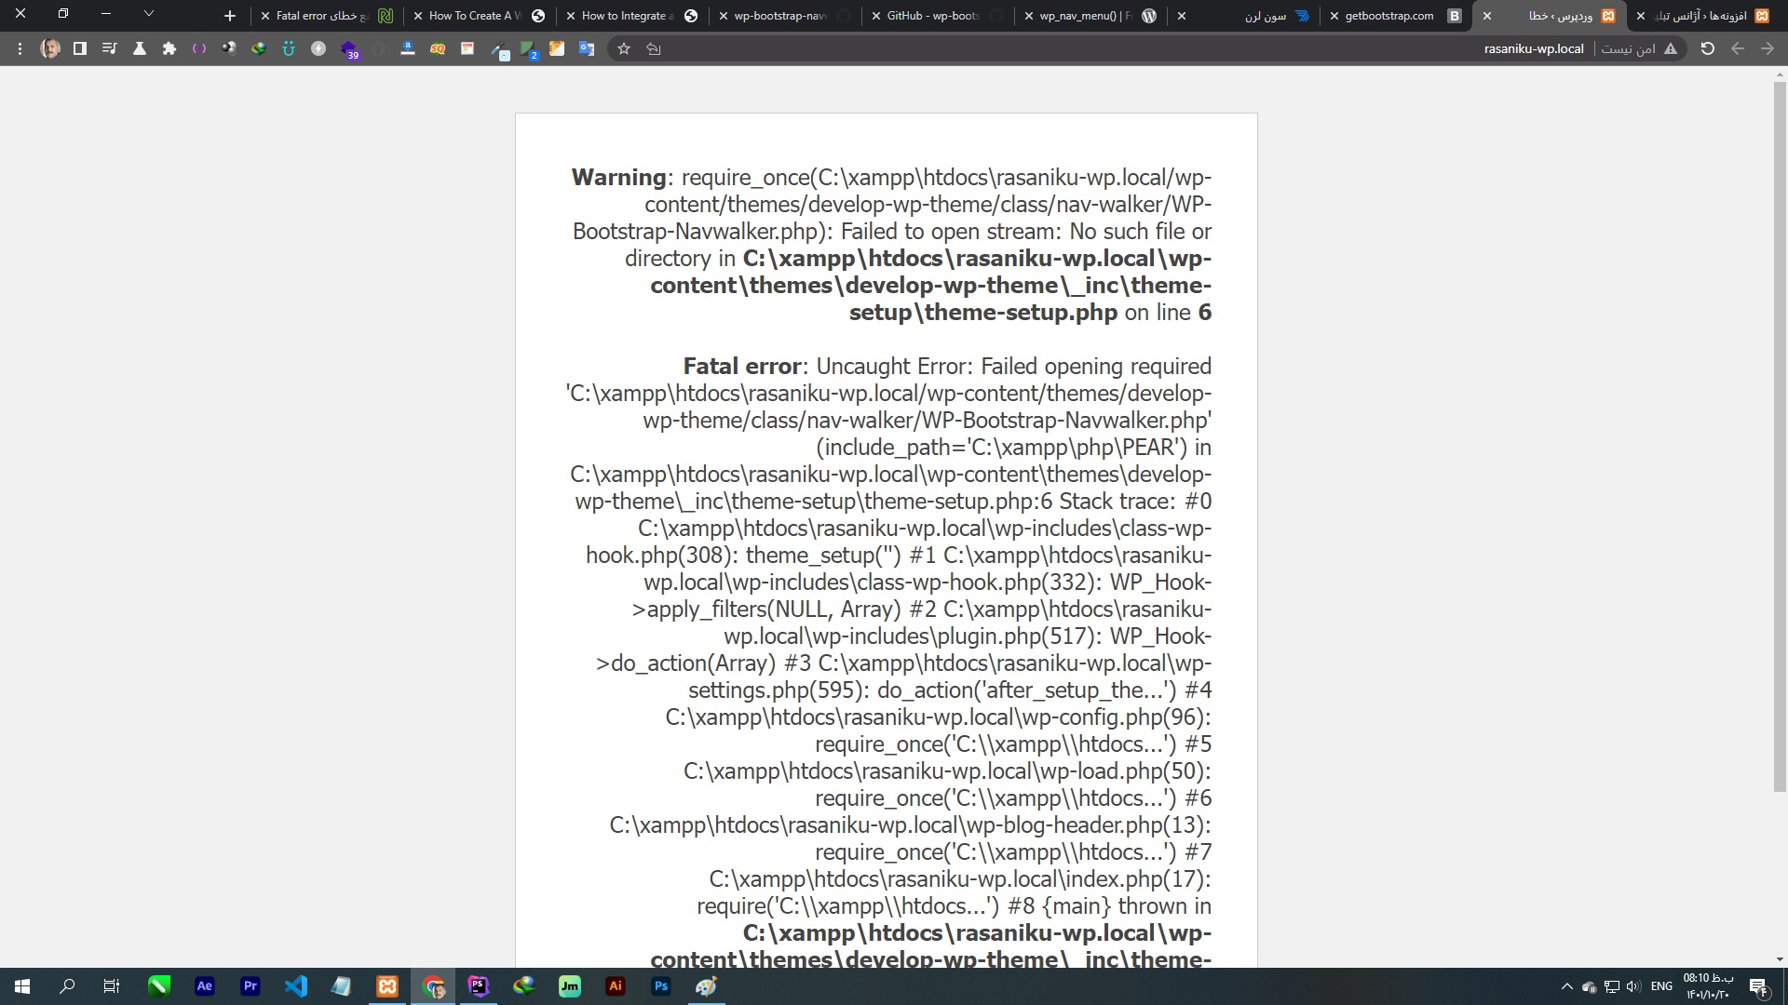Open Premiere Pro from the taskbar

250,986
